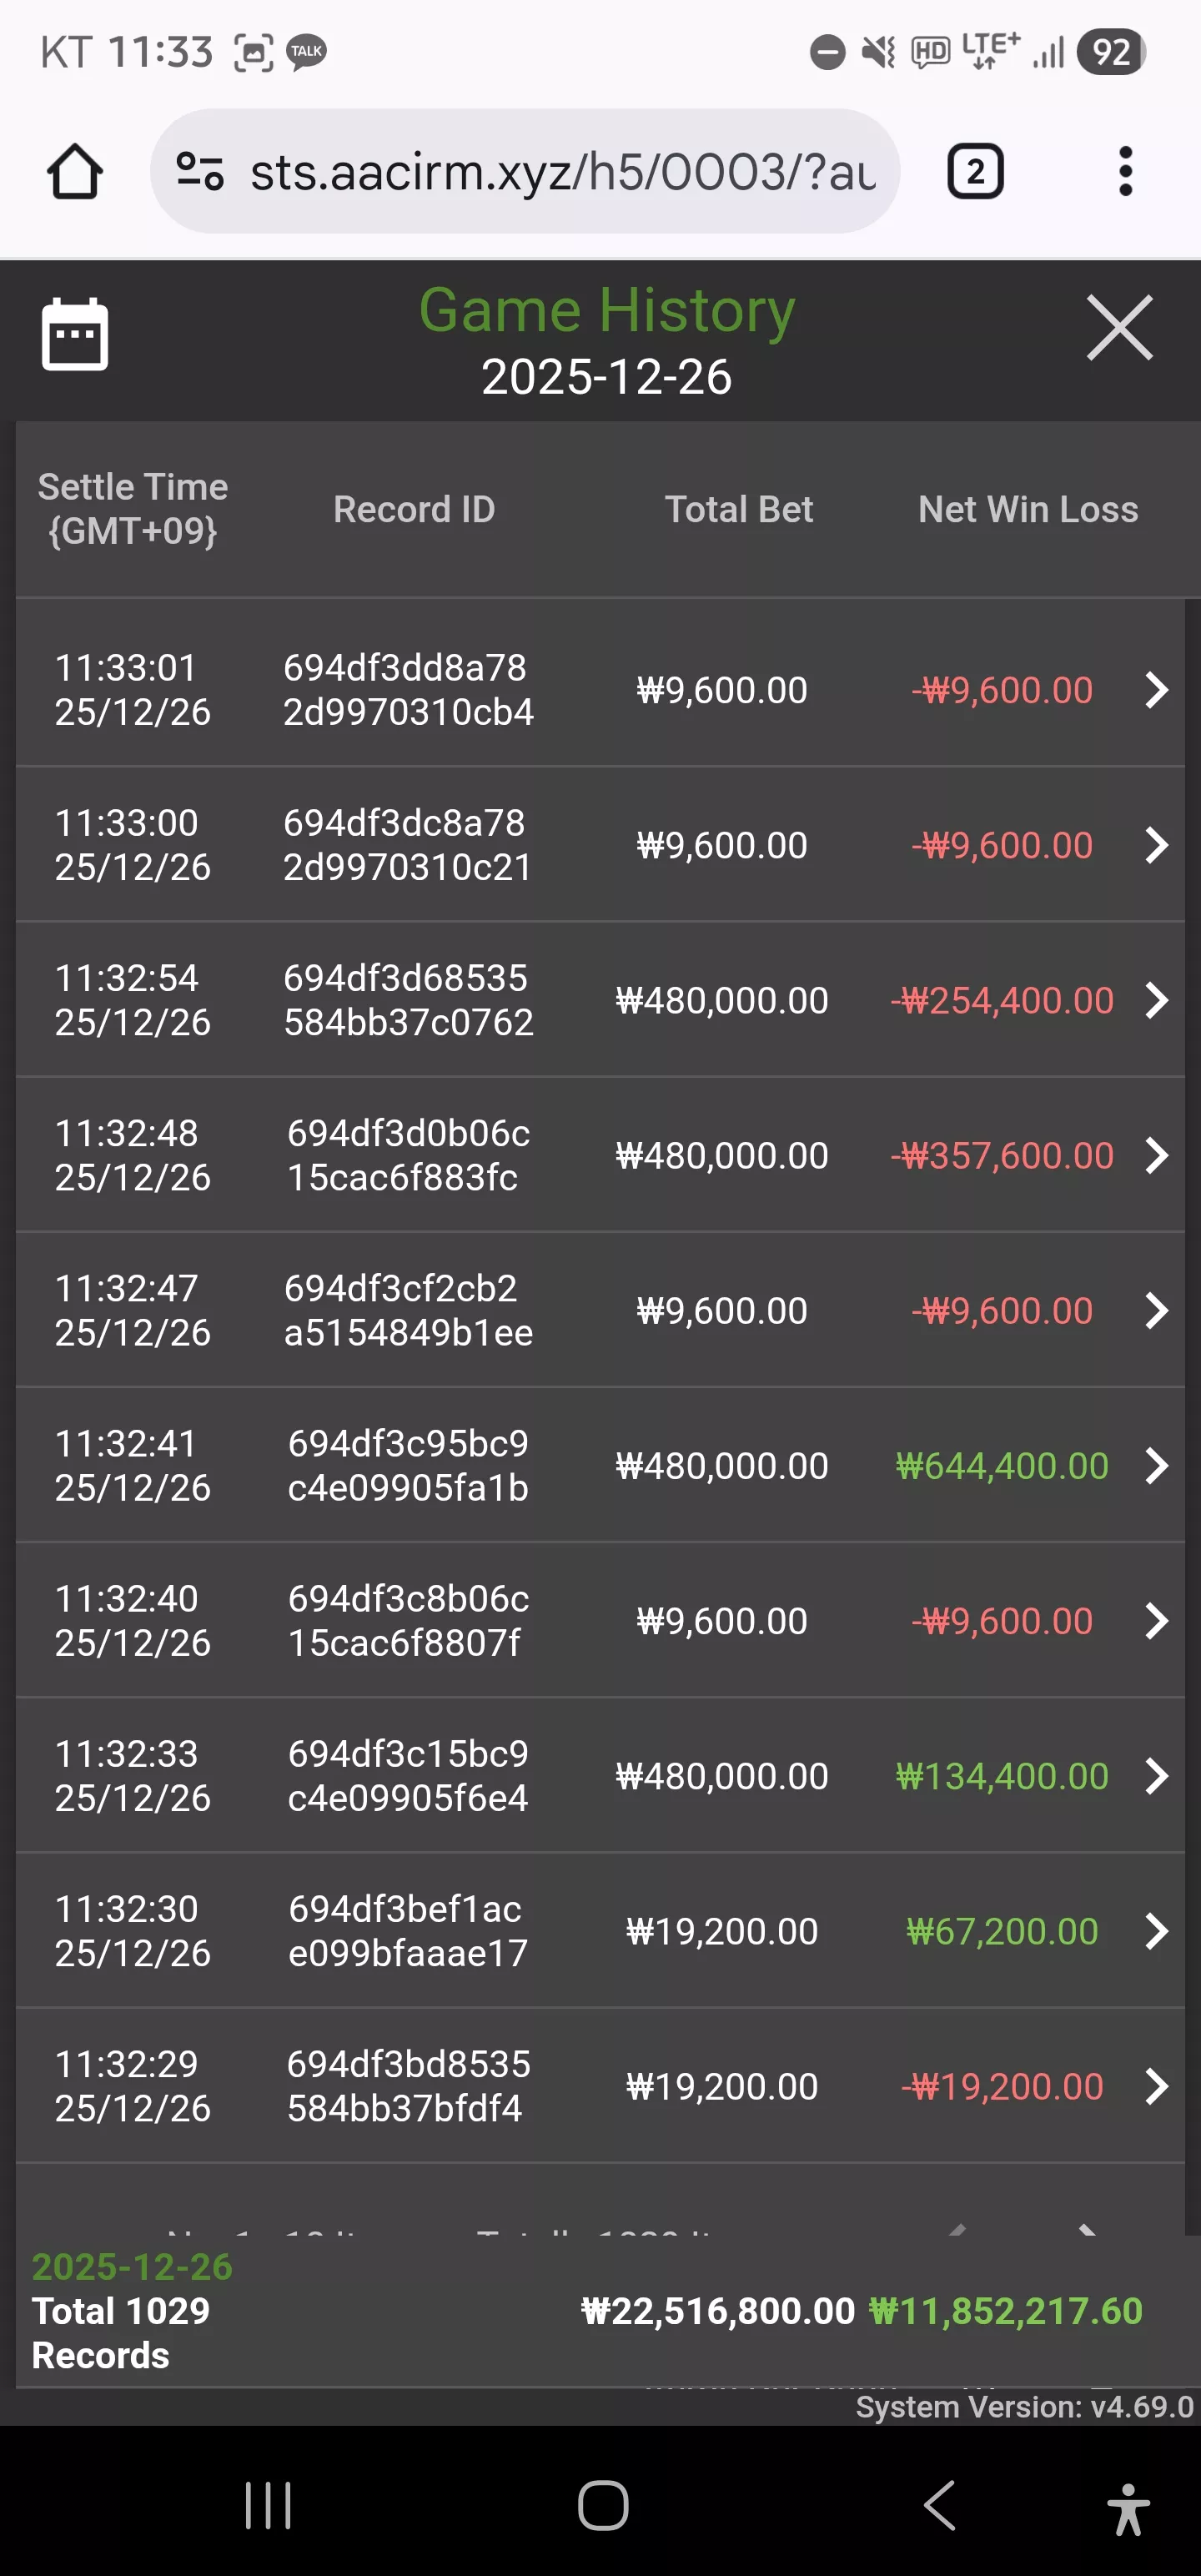Tap the Settle Time column header
Viewport: 1201px width, 2576px height.
(x=133, y=509)
